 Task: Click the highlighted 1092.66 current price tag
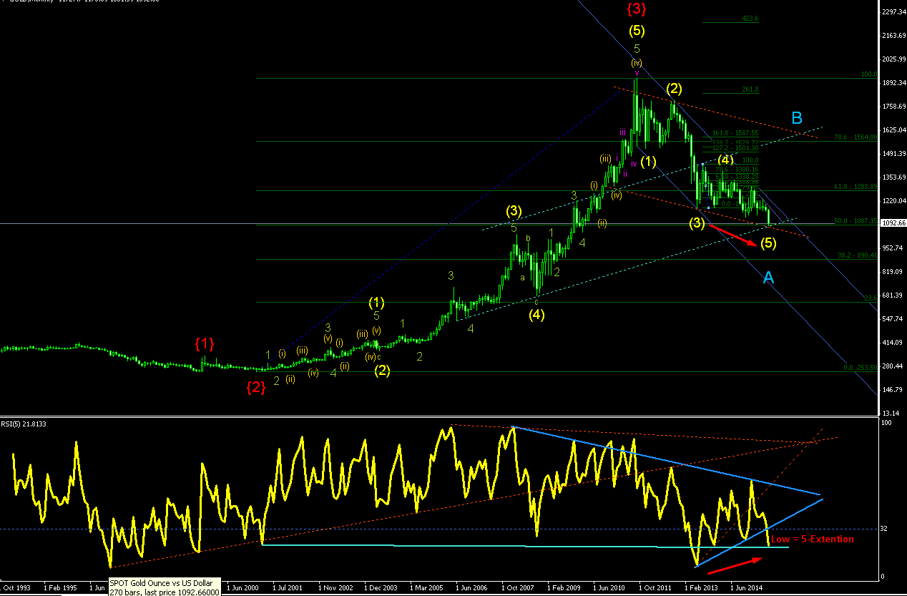[892, 223]
